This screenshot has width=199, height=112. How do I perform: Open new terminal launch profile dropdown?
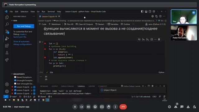[x=145, y=86]
